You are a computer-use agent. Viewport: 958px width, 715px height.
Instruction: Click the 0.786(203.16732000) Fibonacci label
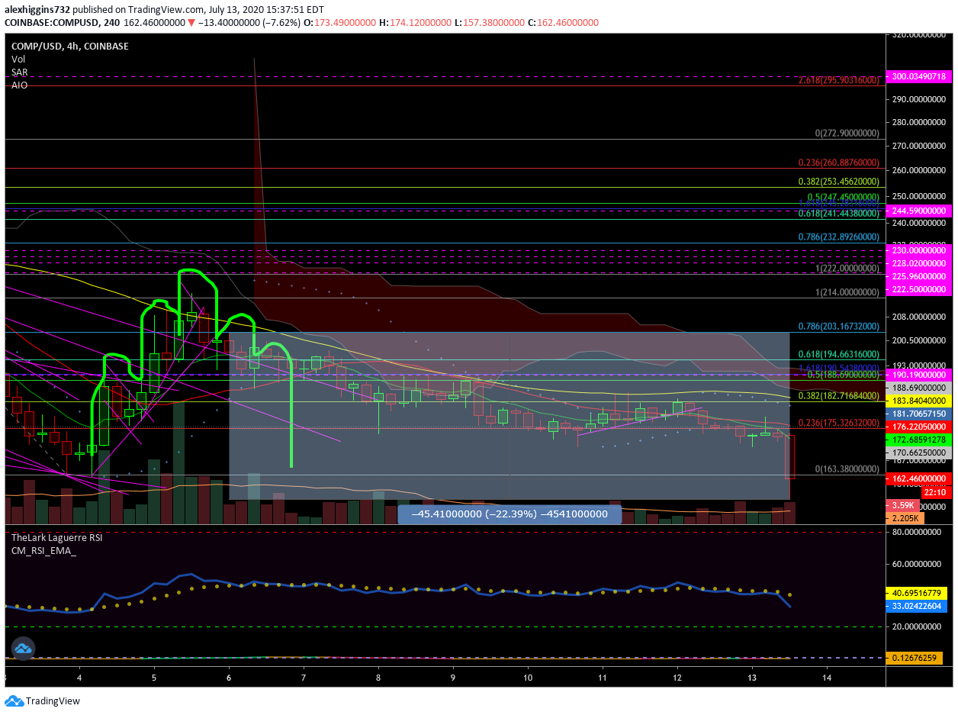(838, 326)
